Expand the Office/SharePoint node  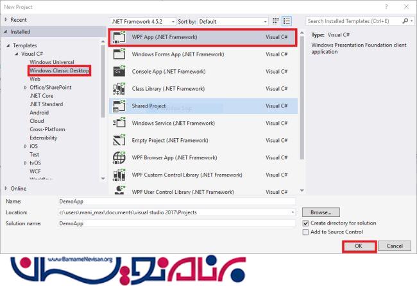click(25, 87)
